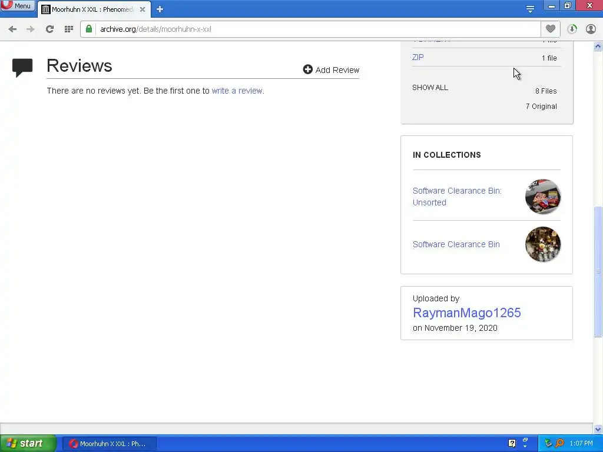
Task: Click the 'on November 19, 2020' date text
Action: (x=455, y=328)
